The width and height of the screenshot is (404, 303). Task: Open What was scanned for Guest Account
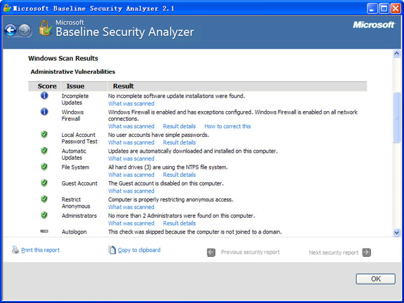tap(131, 191)
